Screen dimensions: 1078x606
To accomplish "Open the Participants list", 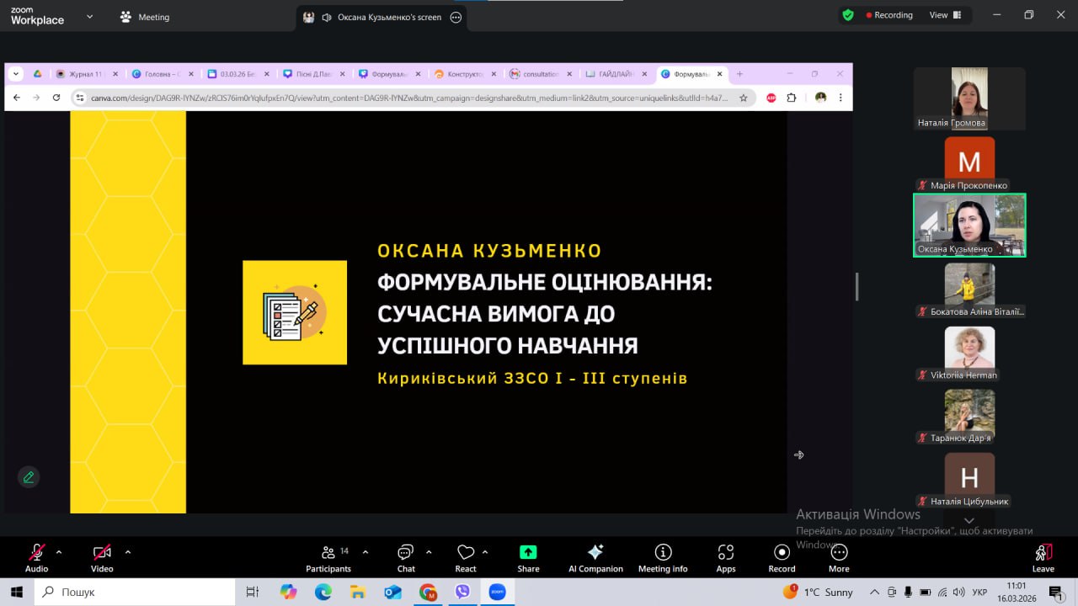I will point(328,558).
